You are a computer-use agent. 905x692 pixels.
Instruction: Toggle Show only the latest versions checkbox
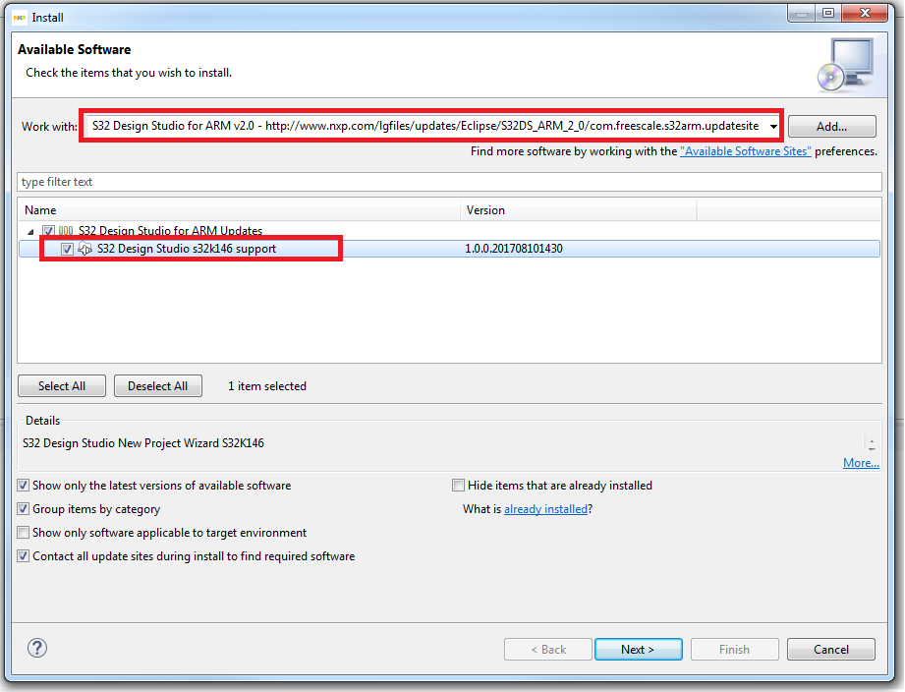(x=23, y=486)
